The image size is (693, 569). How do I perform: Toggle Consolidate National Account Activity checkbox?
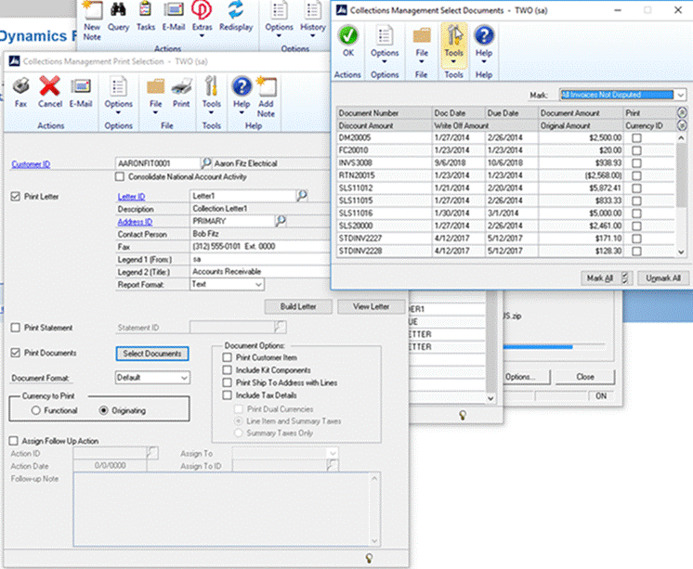pyautogui.click(x=119, y=176)
